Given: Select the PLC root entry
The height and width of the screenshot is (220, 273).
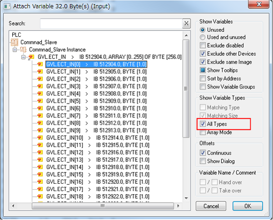Looking at the screenshot, I should click(16, 34).
